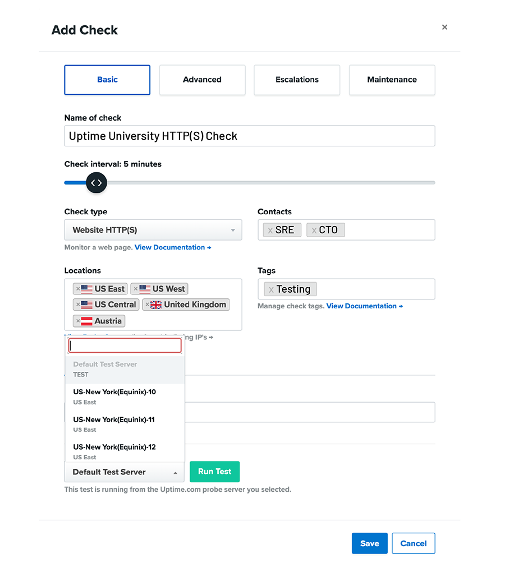Remove US Central location
Viewport: 505px width, 572px height.
[x=78, y=305]
